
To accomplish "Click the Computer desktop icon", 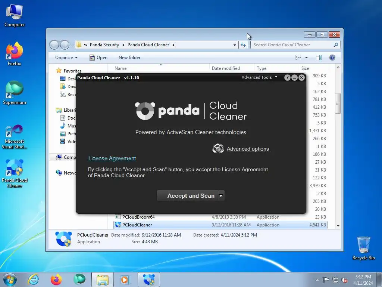I will click(15, 16).
